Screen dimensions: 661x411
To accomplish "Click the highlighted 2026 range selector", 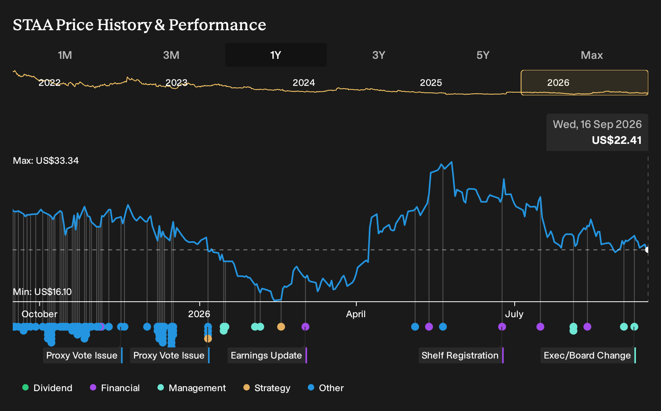I will (x=585, y=83).
